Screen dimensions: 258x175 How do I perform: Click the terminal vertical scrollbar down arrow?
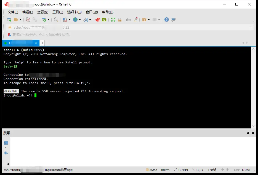254,126
